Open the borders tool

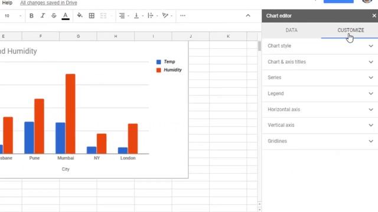point(92,16)
